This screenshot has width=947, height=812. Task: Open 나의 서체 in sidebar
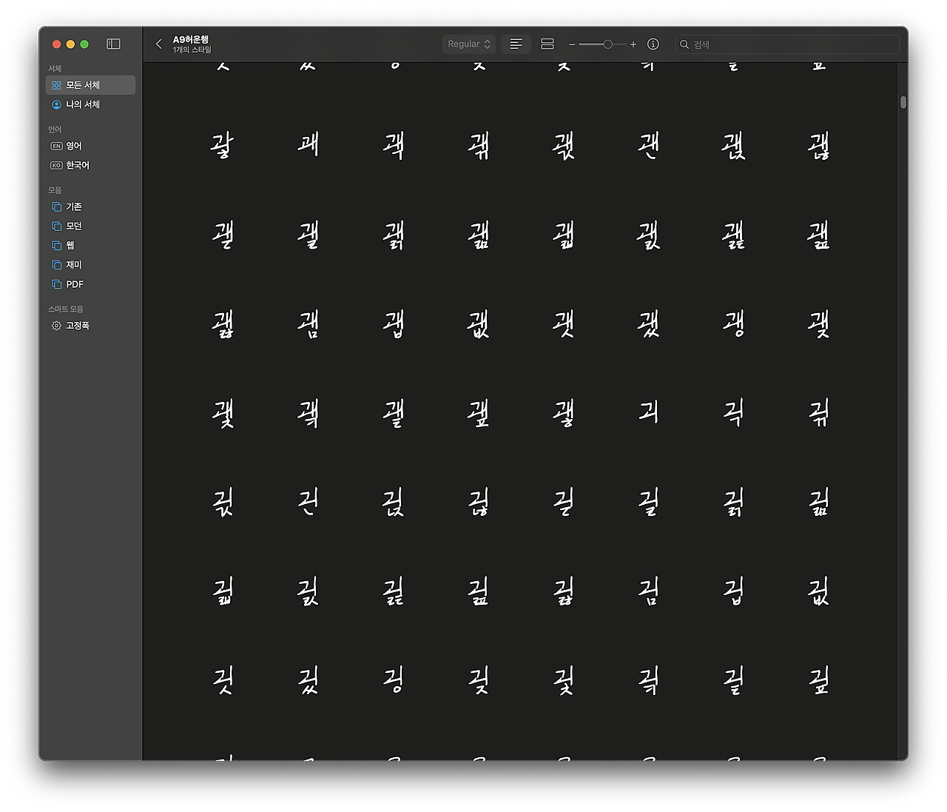[90, 104]
